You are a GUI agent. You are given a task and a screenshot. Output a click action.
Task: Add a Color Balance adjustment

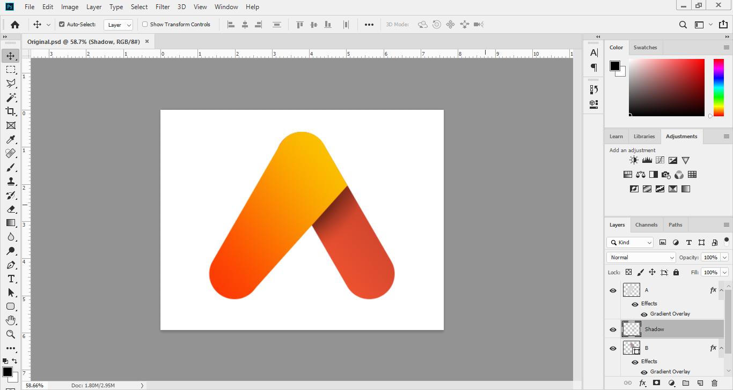tap(640, 175)
